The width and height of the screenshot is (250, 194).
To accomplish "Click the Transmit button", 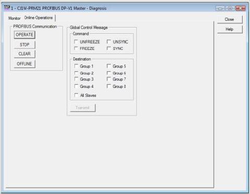I will click(83, 108).
